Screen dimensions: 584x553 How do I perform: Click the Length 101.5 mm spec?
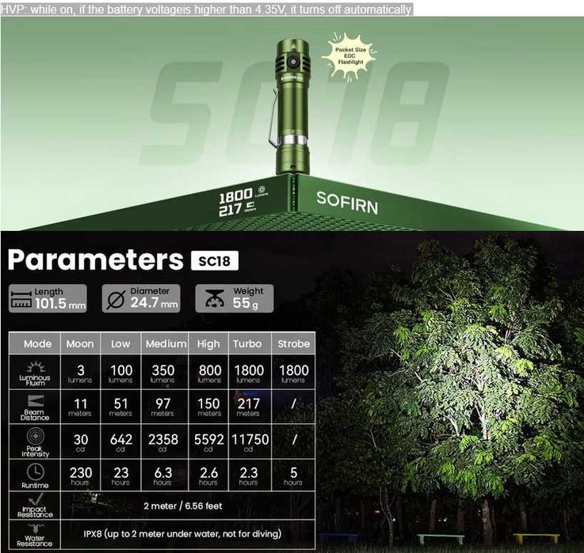tap(48, 298)
